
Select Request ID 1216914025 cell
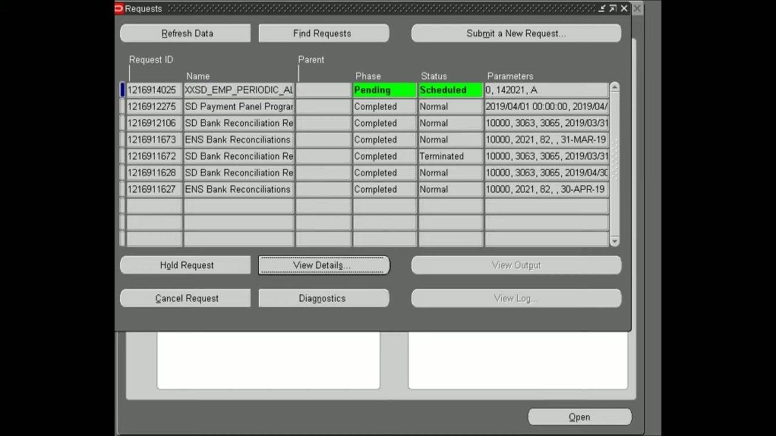pos(154,90)
